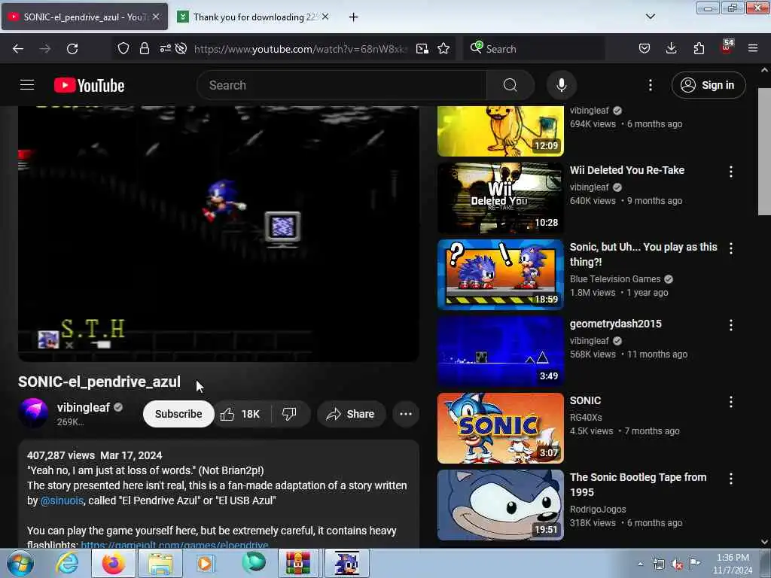Open the yellow 12:09 video thumbnail
771x578 pixels.
[501, 131]
